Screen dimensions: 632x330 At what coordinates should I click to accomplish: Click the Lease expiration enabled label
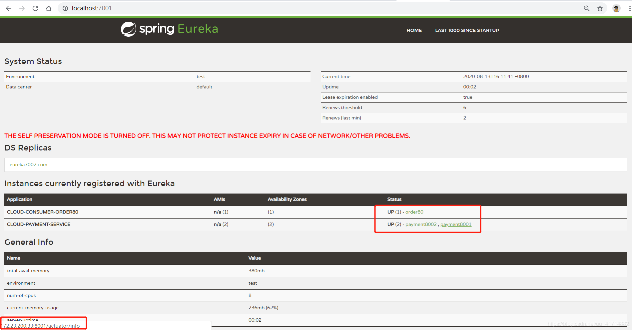[x=350, y=97]
